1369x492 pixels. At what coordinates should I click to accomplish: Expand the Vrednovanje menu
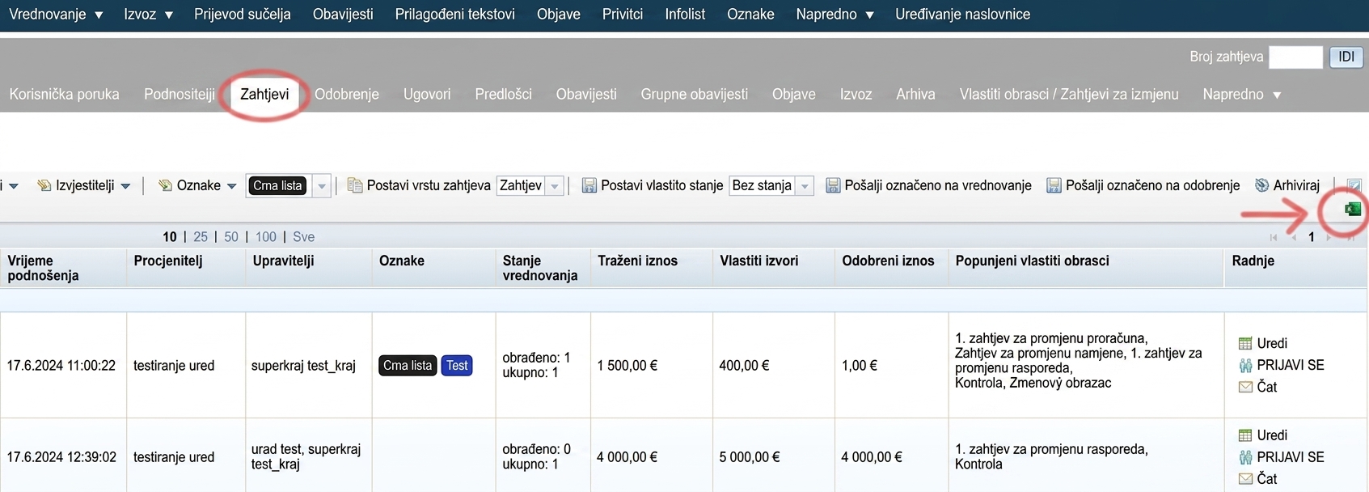[56, 15]
